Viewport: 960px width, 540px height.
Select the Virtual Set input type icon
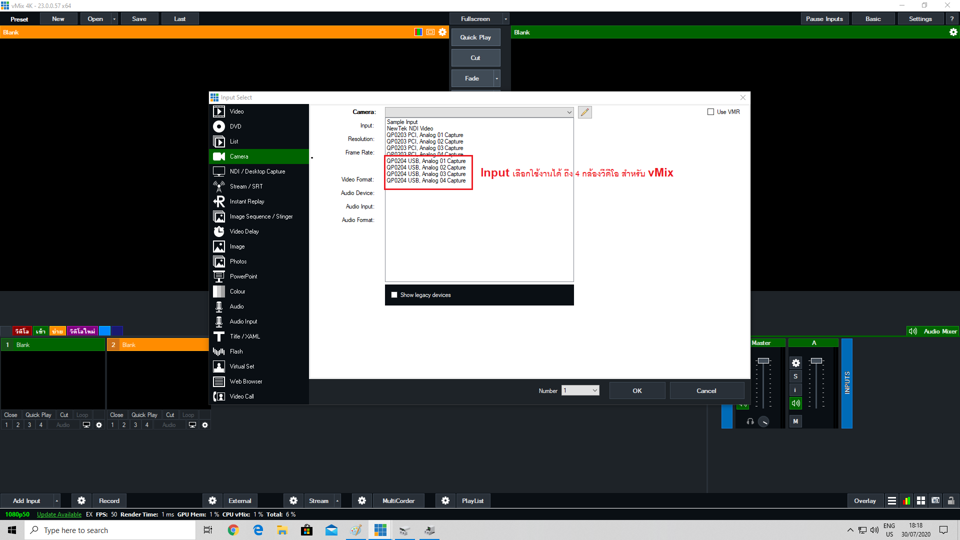219,366
